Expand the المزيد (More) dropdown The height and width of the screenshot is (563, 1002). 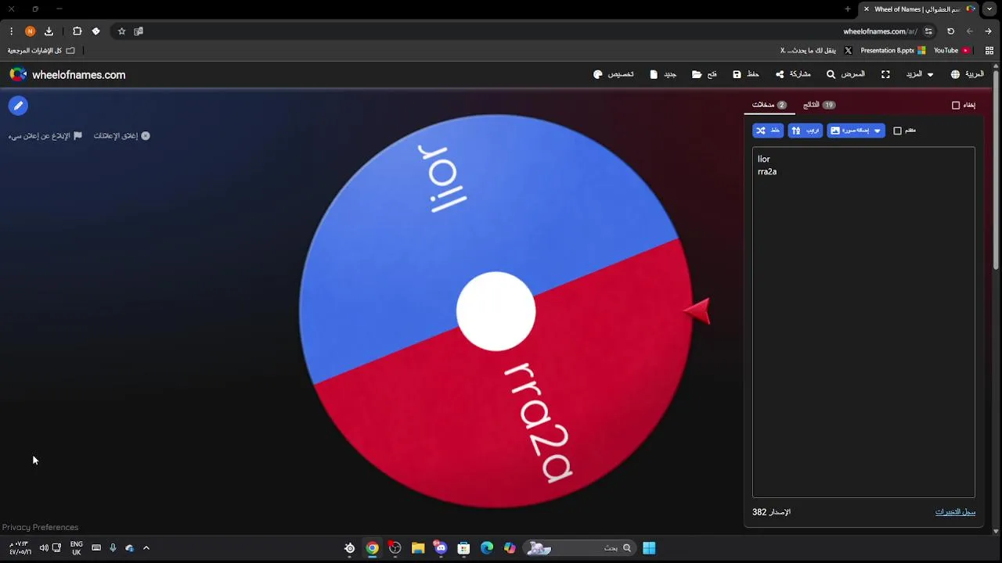[920, 74]
